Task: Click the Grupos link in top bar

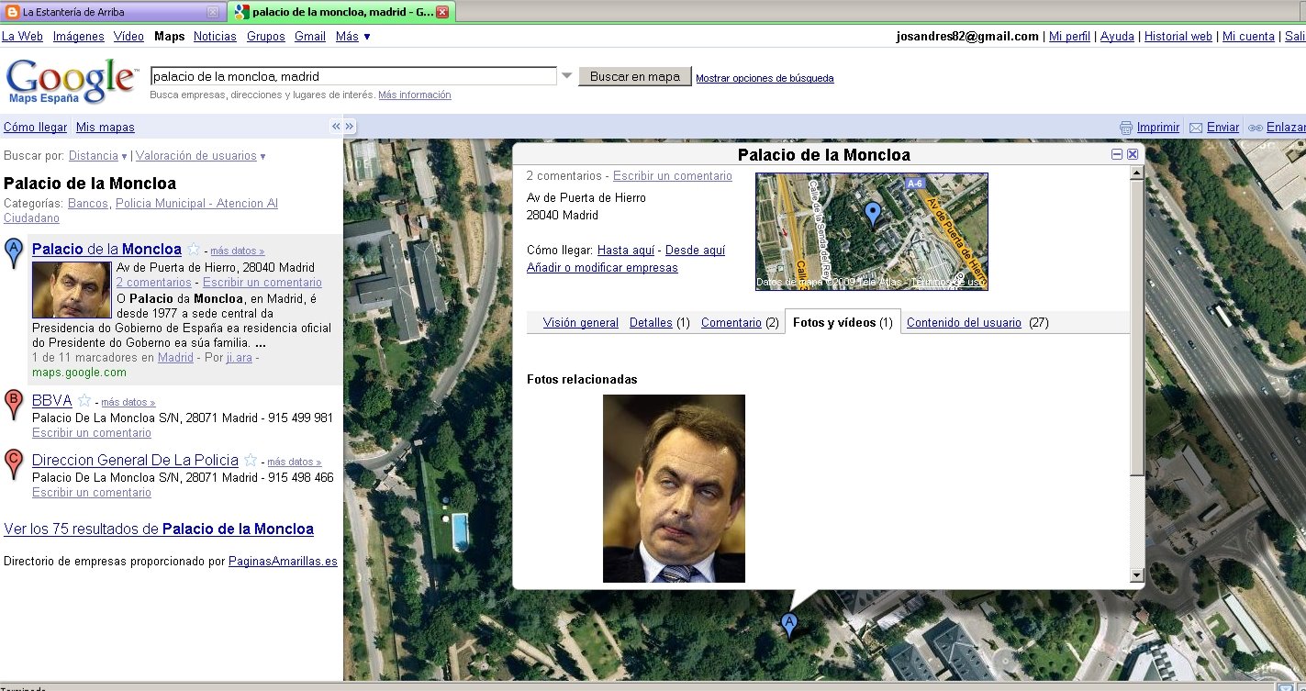Action: point(266,37)
